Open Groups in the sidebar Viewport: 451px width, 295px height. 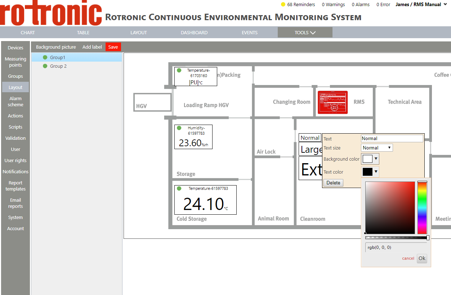[15, 76]
